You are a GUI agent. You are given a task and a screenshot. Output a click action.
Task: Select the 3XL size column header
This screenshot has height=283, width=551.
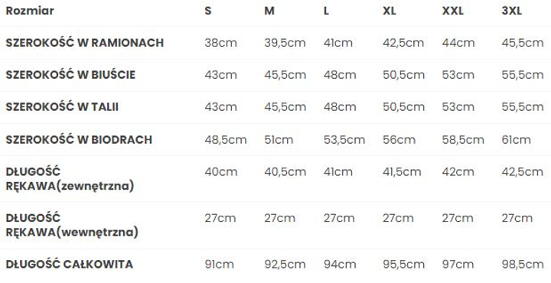512,11
